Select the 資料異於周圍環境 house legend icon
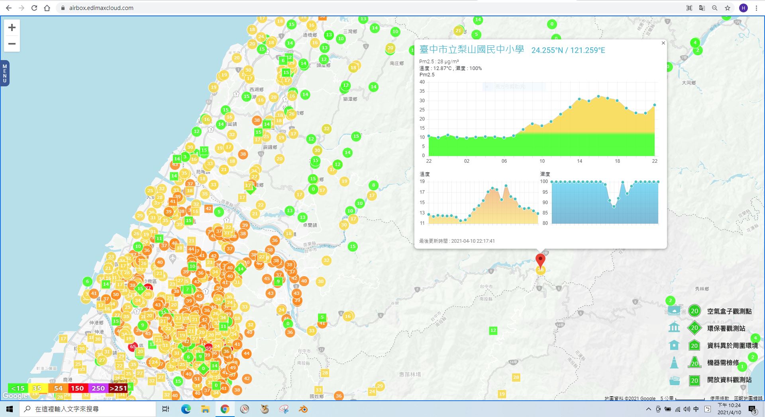Viewport: 765px width, 417px height. (x=674, y=345)
